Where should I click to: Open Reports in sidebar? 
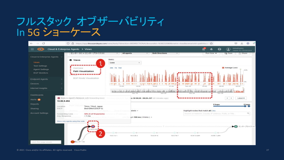click(34, 104)
